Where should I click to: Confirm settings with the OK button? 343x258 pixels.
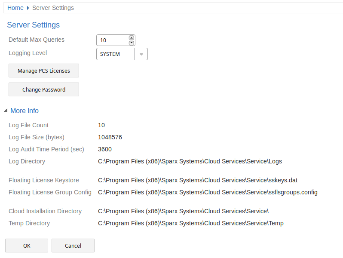pyautogui.click(x=27, y=246)
